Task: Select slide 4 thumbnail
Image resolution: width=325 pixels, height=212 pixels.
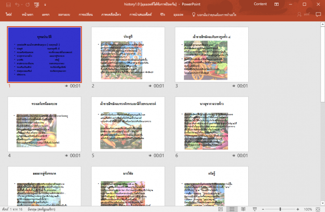Action: tap(44, 124)
